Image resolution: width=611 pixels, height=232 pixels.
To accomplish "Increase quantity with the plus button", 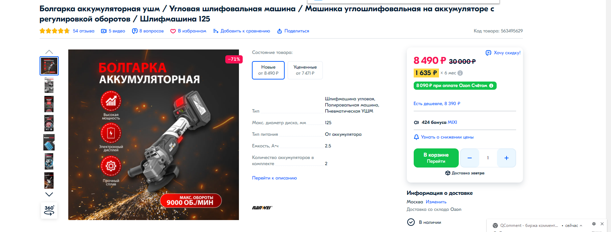I will click(x=507, y=158).
